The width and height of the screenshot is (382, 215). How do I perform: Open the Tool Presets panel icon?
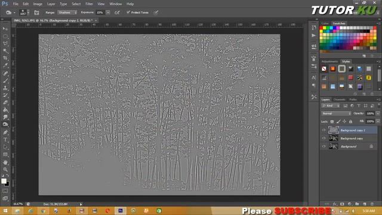click(x=314, y=97)
